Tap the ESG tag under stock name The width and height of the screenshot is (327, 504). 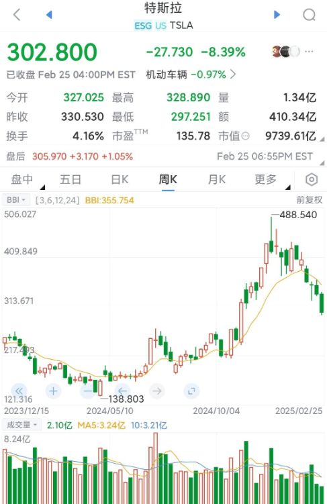pyautogui.click(x=143, y=26)
